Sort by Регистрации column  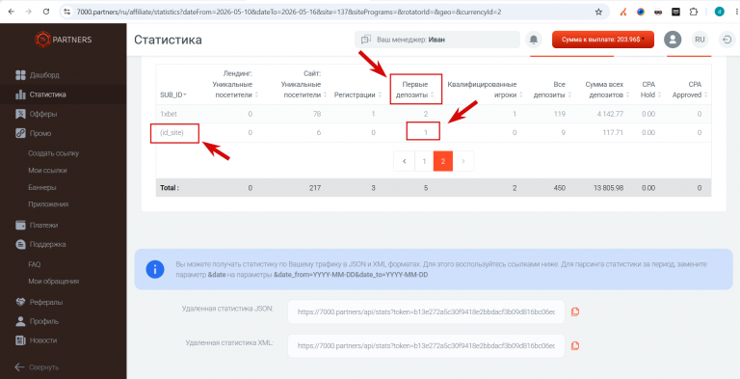click(357, 95)
